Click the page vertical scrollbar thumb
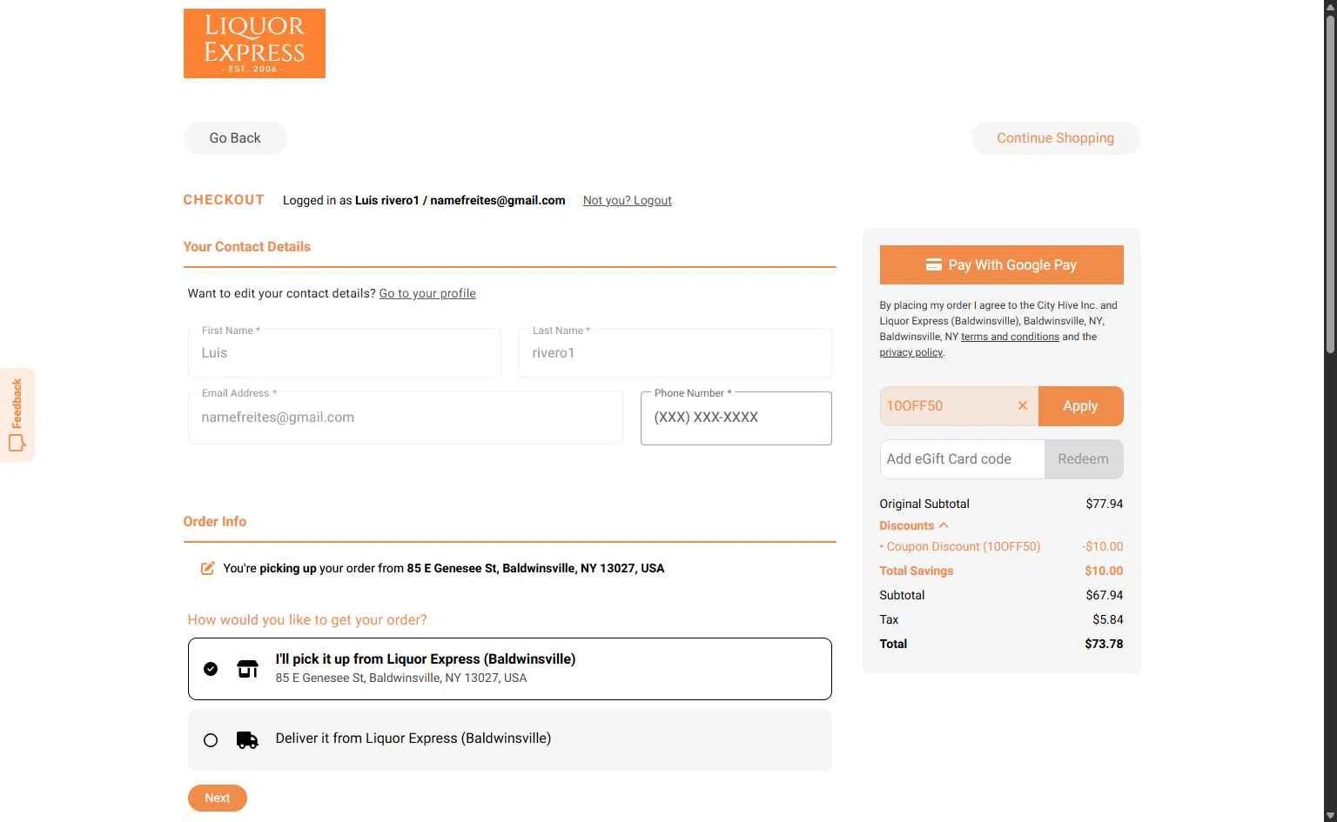Screen dimensions: 1337x822 [1330, 184]
